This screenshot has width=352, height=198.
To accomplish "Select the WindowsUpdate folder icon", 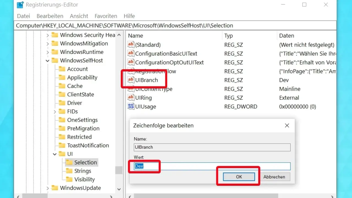I will 55,188.
